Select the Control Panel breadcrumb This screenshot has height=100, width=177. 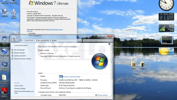click(x=29, y=40)
